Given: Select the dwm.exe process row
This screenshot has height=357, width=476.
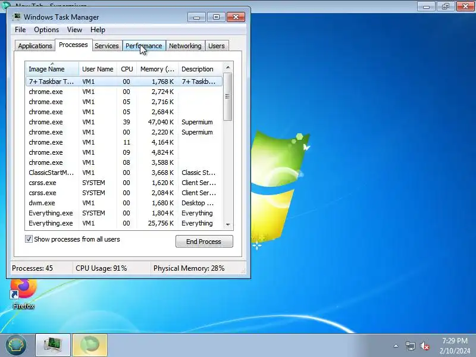Looking at the screenshot, I should 124,203.
